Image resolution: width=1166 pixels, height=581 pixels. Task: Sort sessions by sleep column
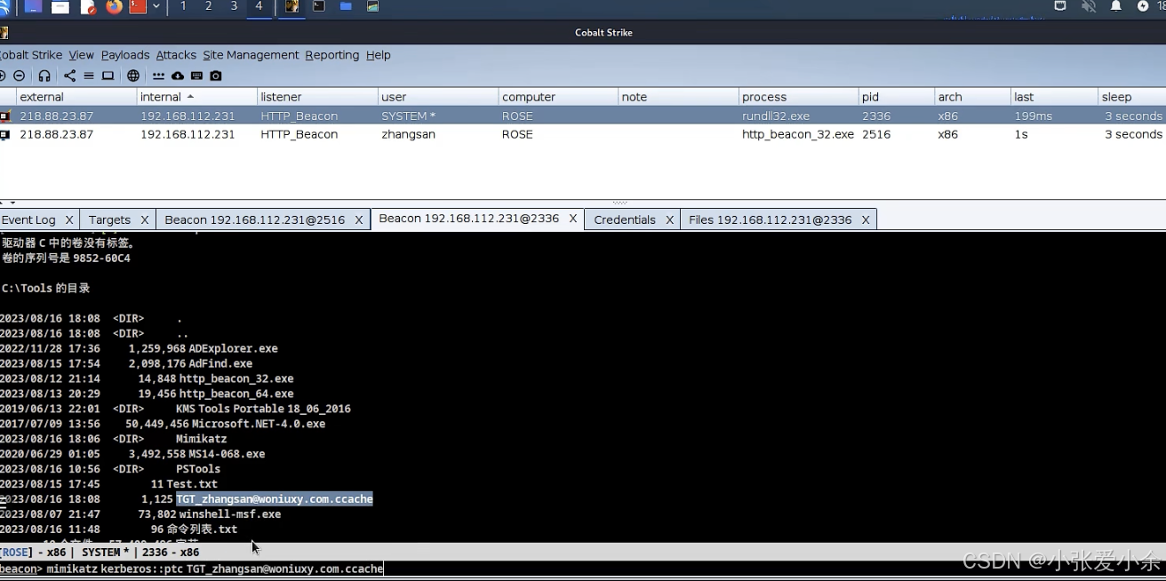pos(1131,97)
